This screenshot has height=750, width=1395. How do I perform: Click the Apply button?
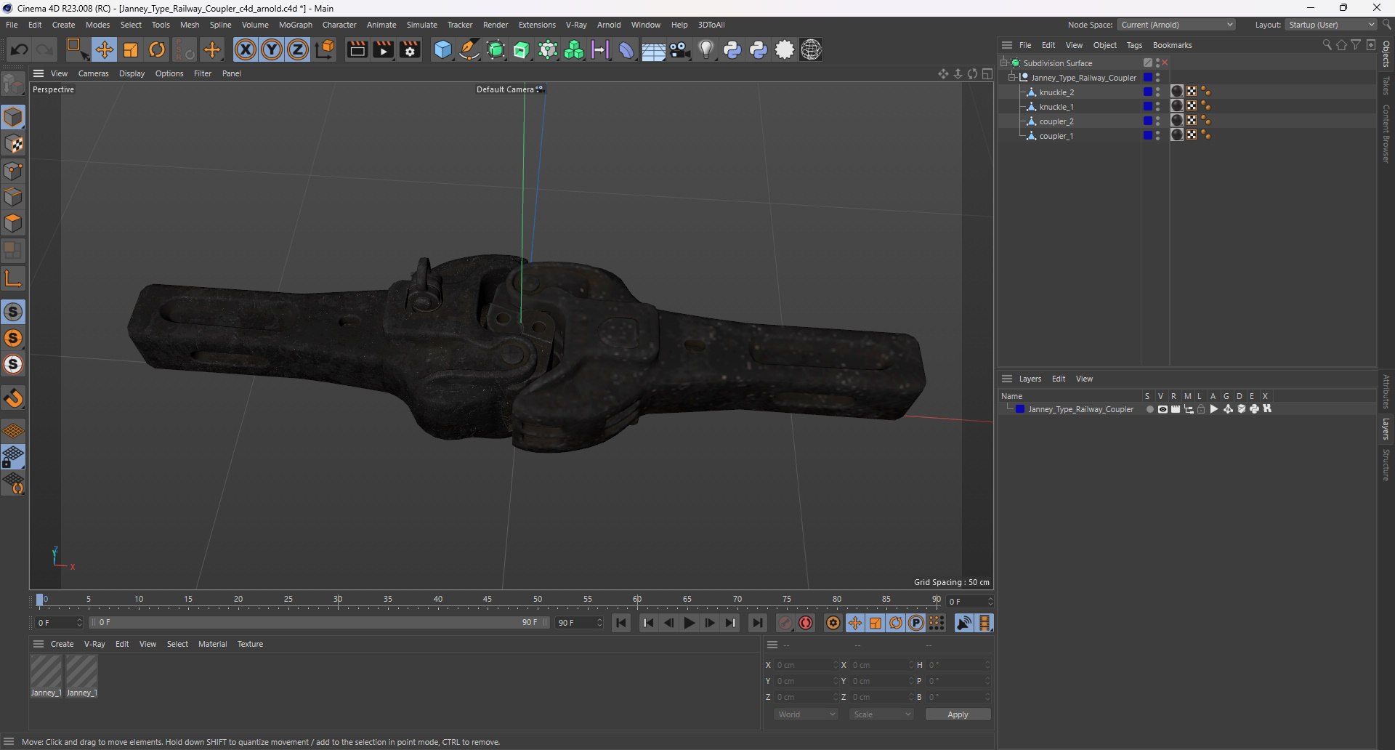click(958, 714)
